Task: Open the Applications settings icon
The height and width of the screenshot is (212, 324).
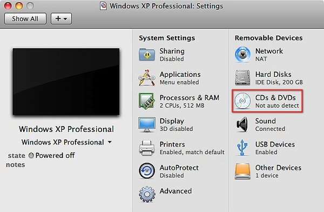Action: (x=147, y=78)
